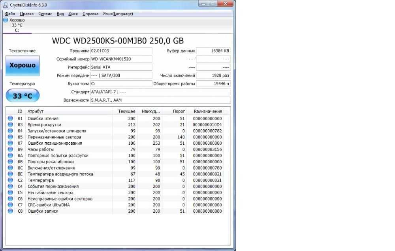The height and width of the screenshot is (251, 395).
Task: Click status icon for Нестабильные сектора row
Action: click(x=10, y=192)
